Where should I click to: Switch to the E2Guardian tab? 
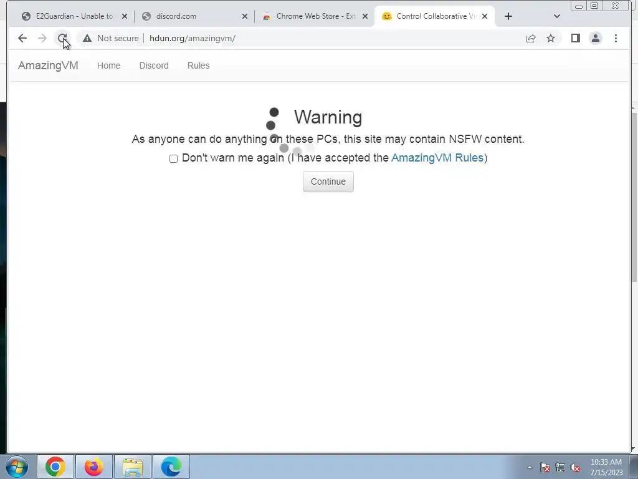(74, 16)
